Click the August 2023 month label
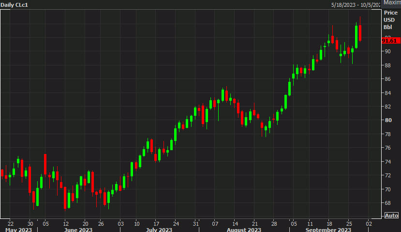Screen dimensions: 401x232 tap(244, 230)
